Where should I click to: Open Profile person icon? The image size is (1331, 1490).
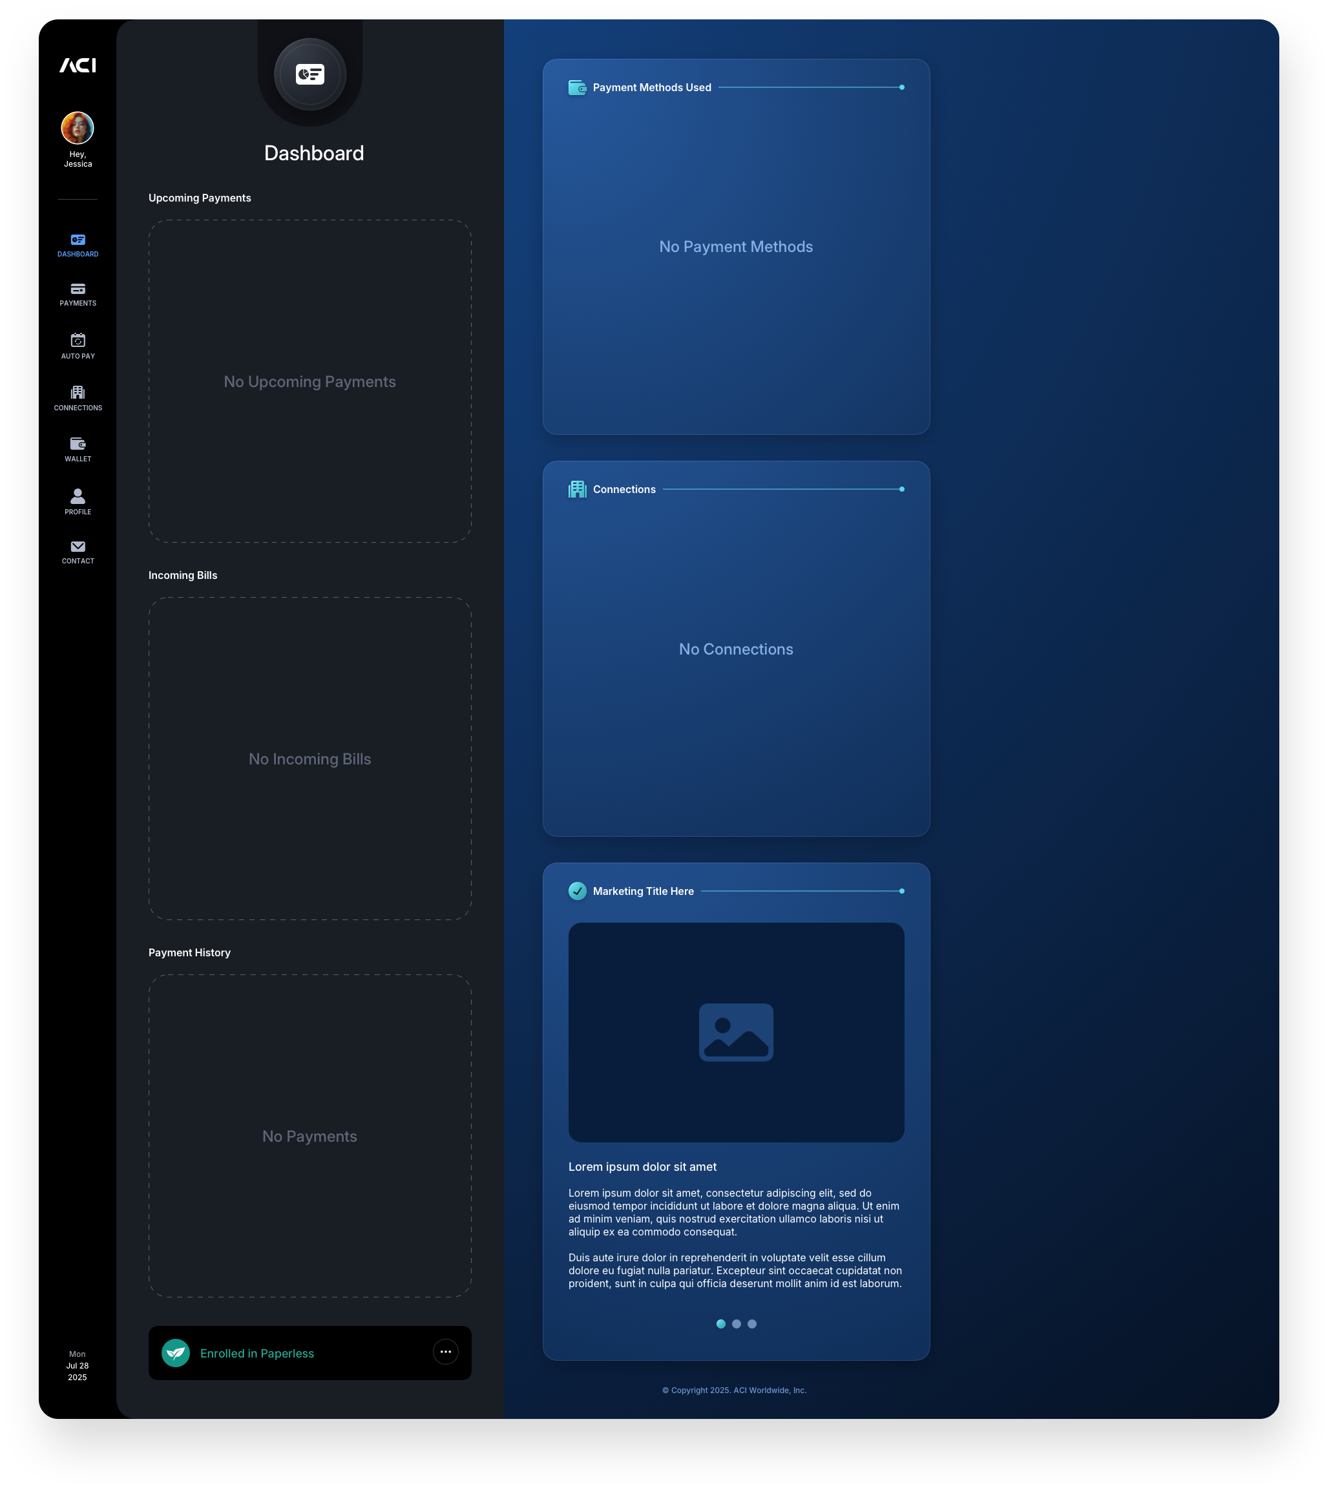pyautogui.click(x=78, y=496)
